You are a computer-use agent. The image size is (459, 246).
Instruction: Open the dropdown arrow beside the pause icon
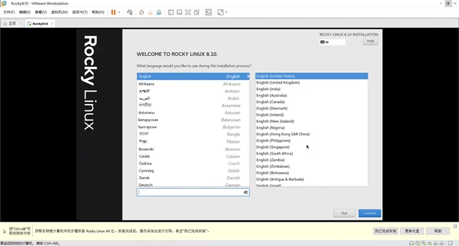(119, 12)
